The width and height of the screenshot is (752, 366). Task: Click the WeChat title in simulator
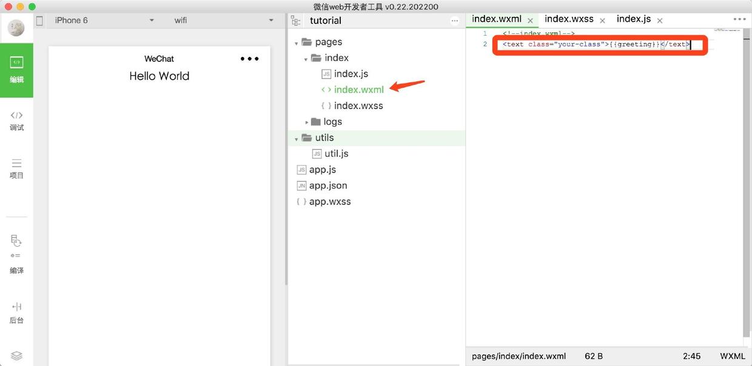pyautogui.click(x=159, y=59)
